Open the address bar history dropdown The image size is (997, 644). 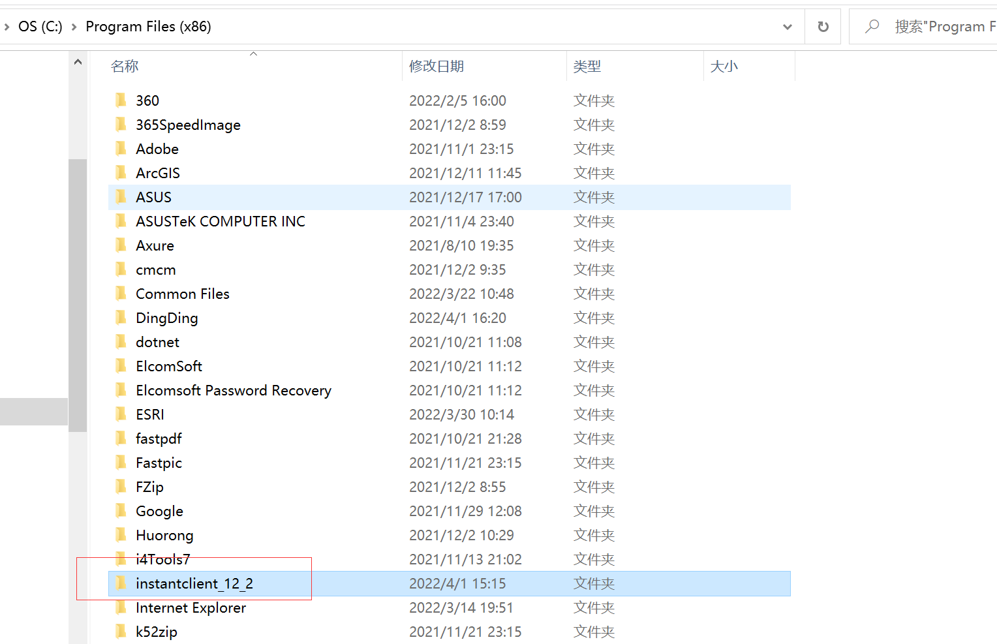(788, 27)
